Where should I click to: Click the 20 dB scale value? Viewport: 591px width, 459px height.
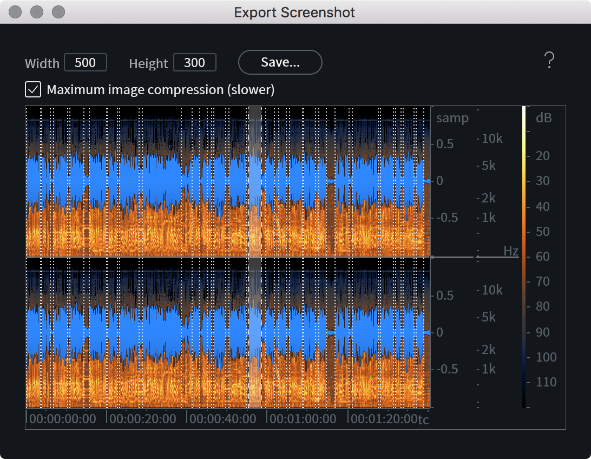click(543, 156)
